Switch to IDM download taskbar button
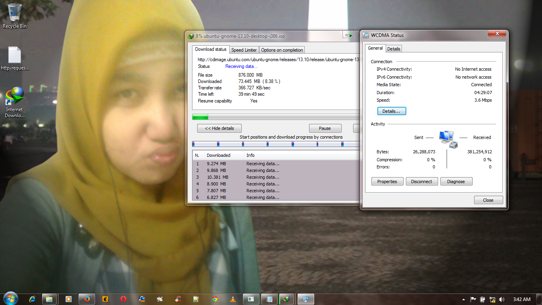This screenshot has width=542, height=305. click(x=287, y=299)
